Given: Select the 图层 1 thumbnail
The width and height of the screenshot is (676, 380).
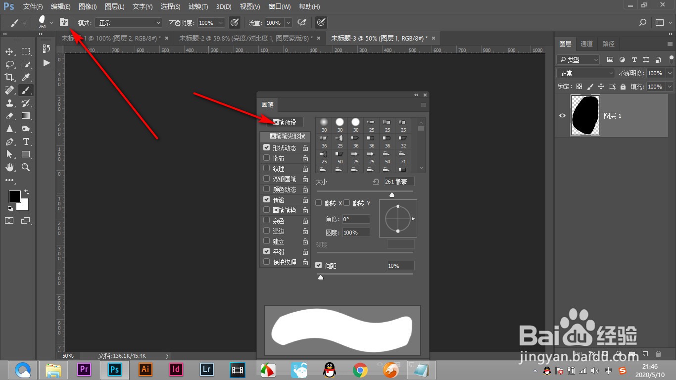Looking at the screenshot, I should coord(585,115).
